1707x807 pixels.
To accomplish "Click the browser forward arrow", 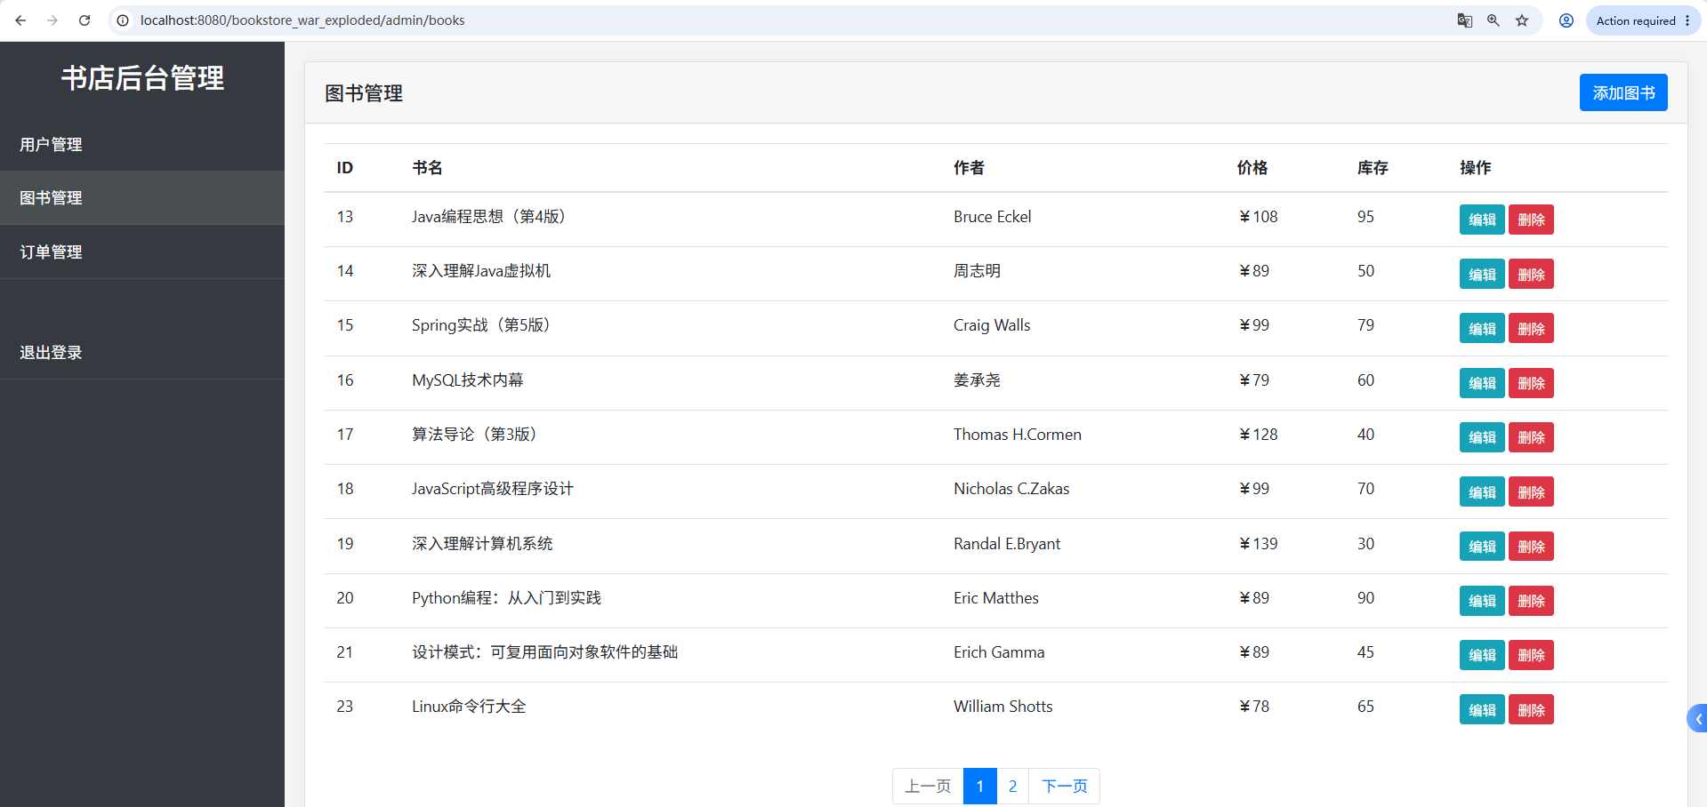I will pyautogui.click(x=52, y=20).
